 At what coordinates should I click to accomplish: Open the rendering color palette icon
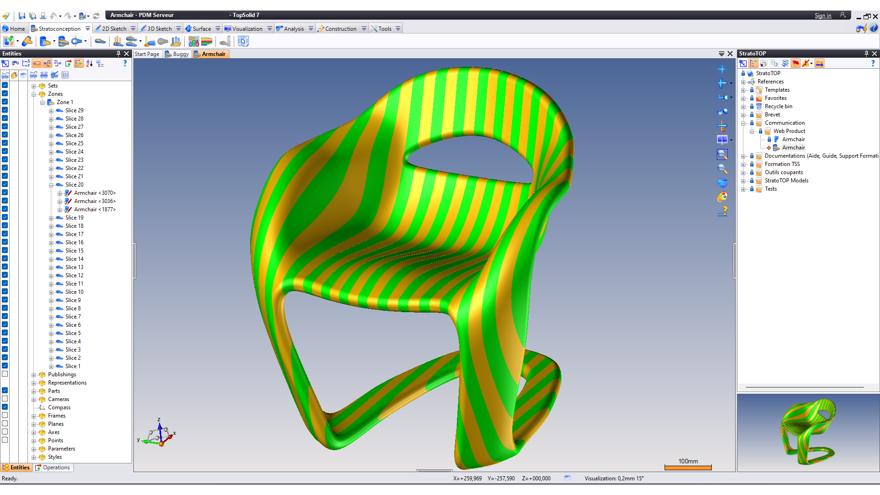click(722, 197)
